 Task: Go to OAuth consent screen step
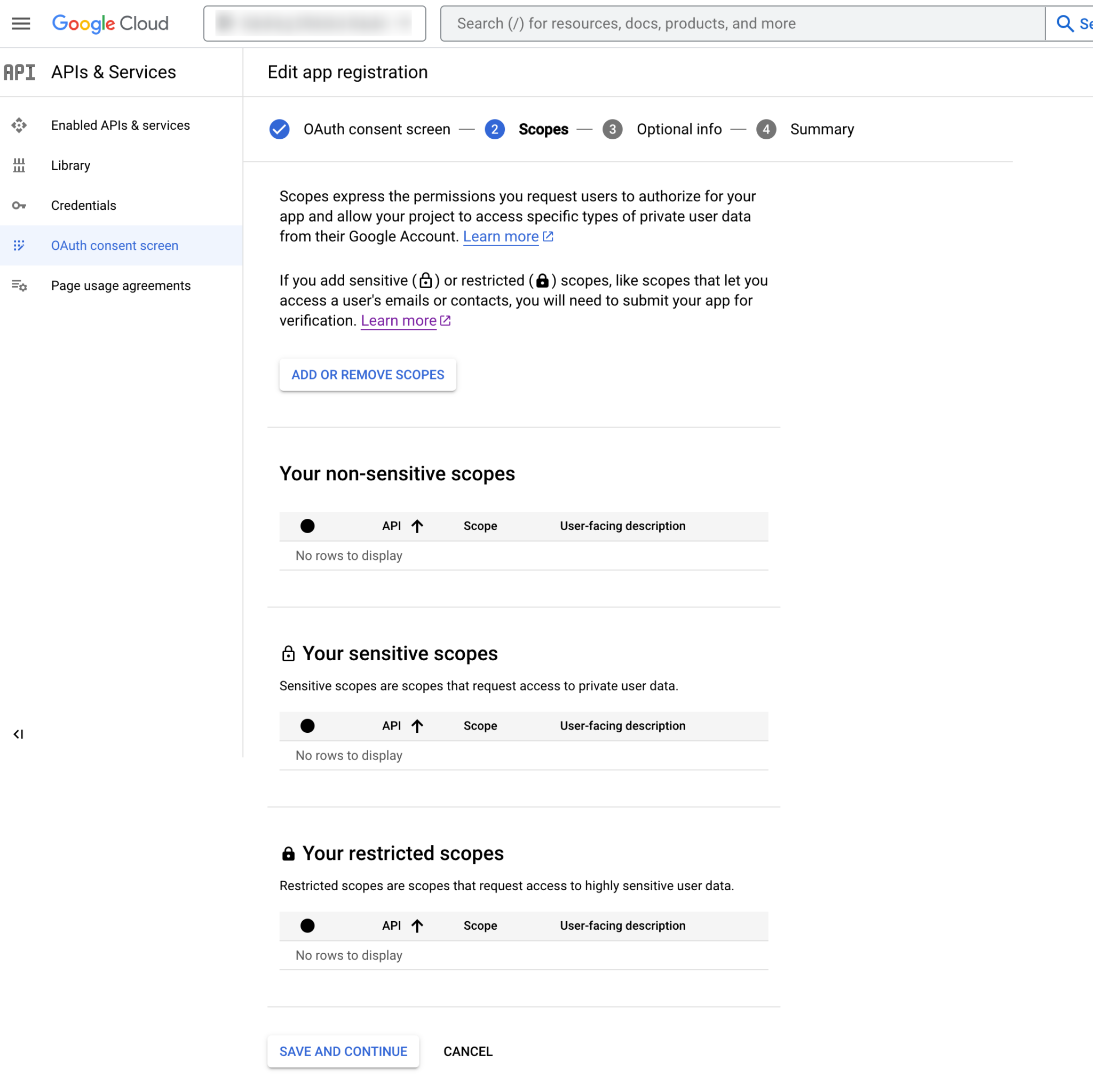point(376,129)
